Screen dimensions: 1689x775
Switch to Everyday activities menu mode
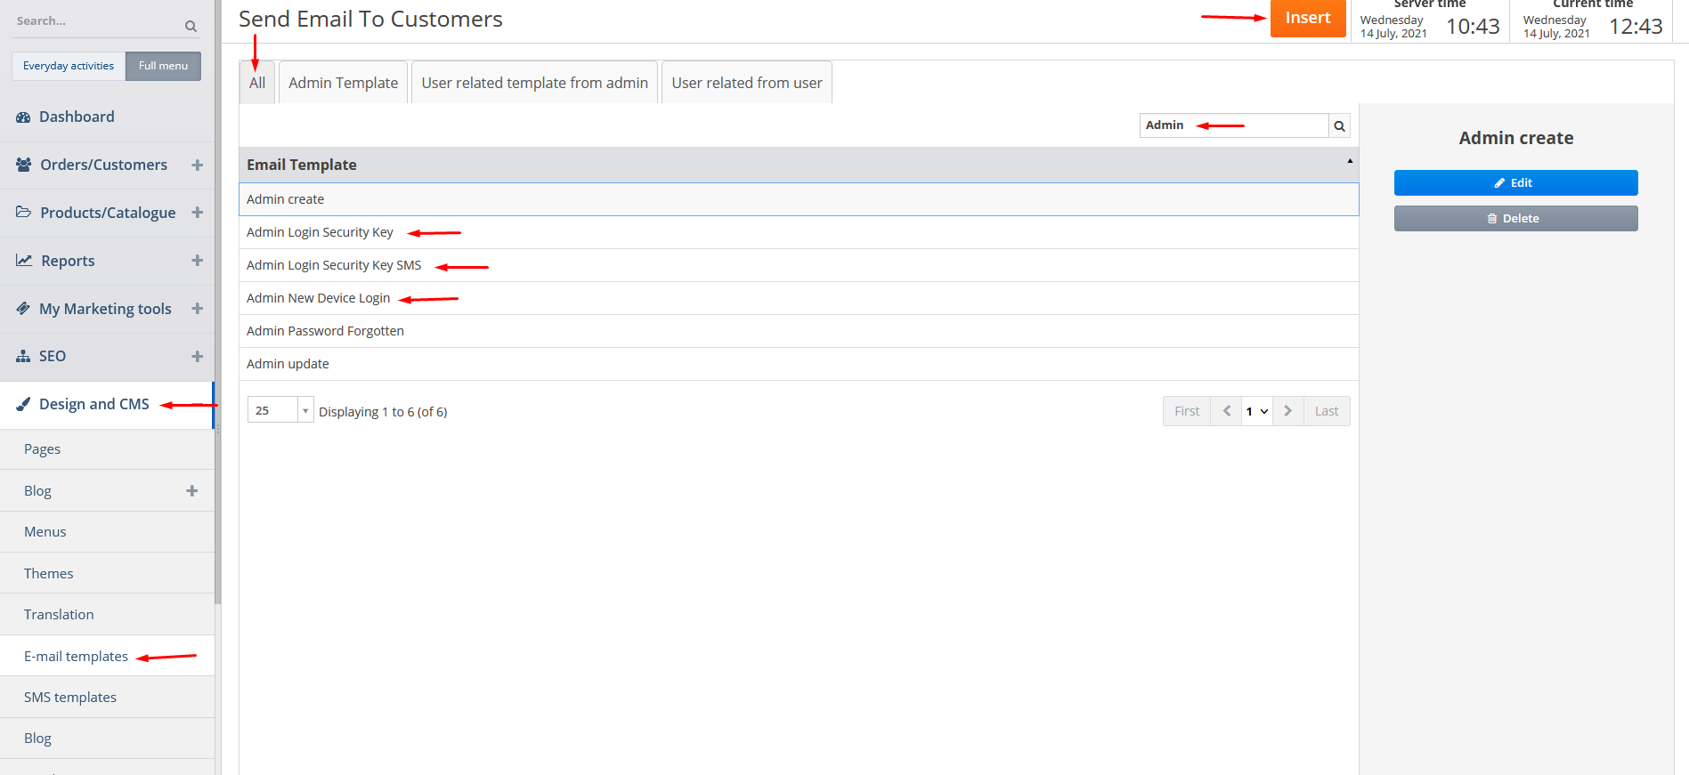tap(69, 66)
